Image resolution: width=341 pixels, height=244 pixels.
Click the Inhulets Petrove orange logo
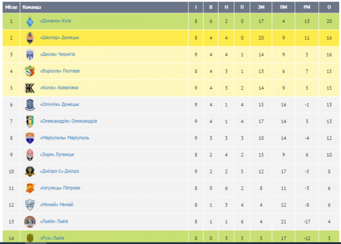tap(30, 188)
